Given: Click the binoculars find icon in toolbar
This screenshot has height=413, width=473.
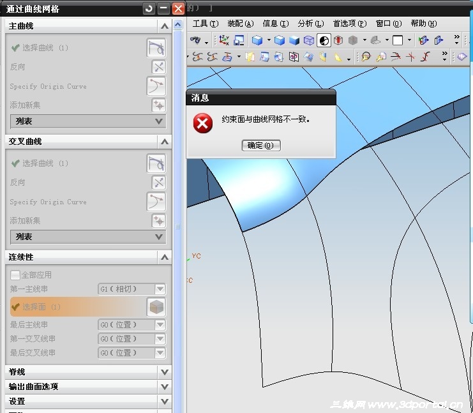Looking at the screenshot, I should [195, 40].
